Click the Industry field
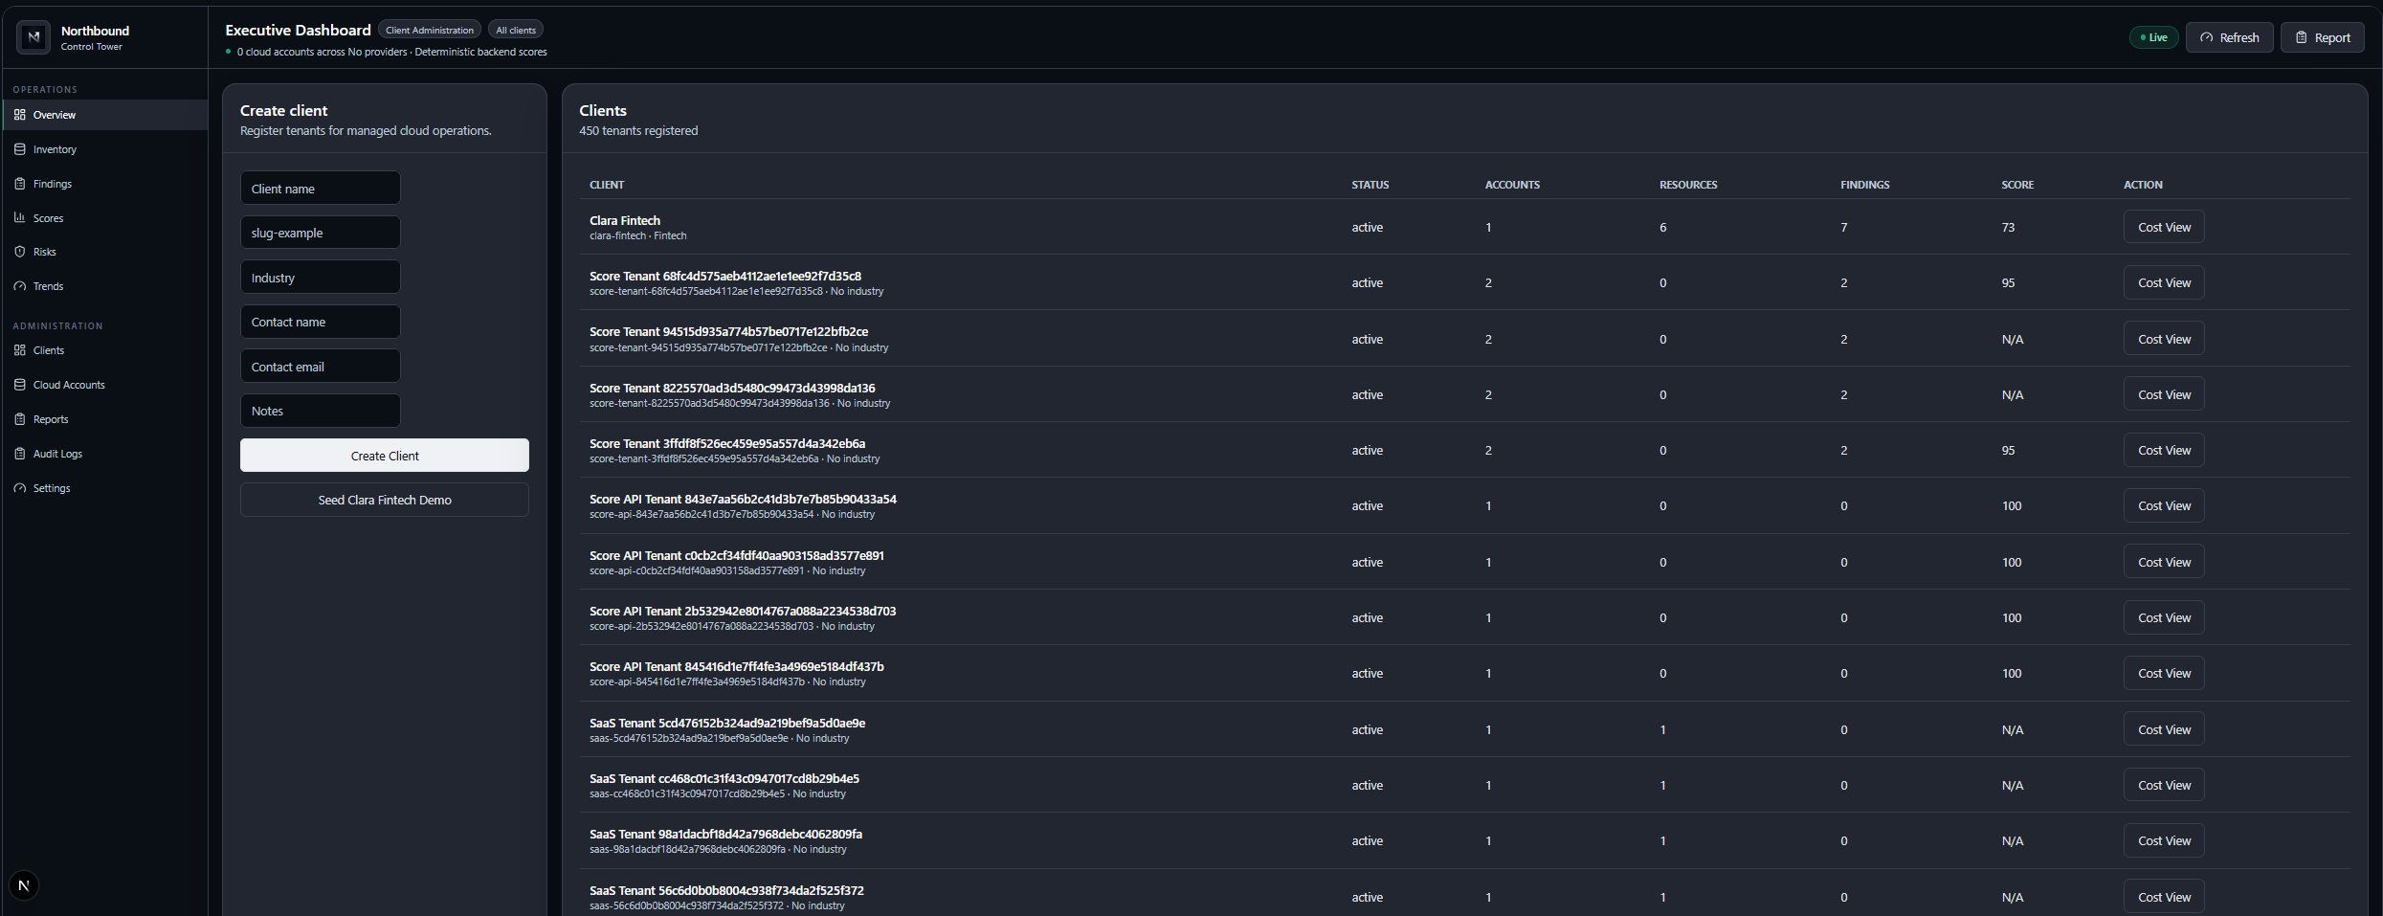 pos(320,277)
